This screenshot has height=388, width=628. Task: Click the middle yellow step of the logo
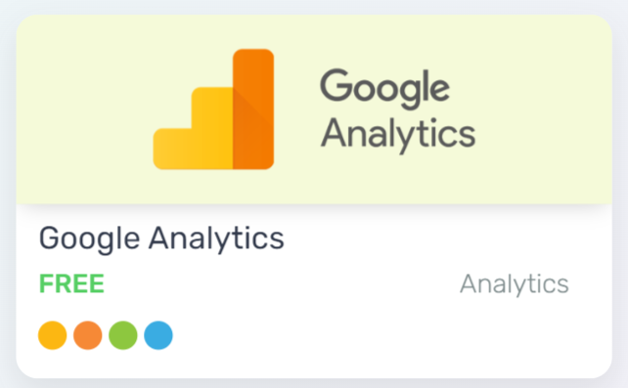212,128
